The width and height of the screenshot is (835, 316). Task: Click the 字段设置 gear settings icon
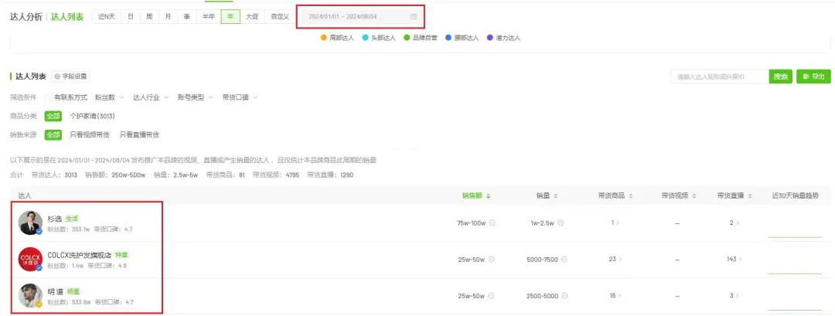tap(57, 76)
